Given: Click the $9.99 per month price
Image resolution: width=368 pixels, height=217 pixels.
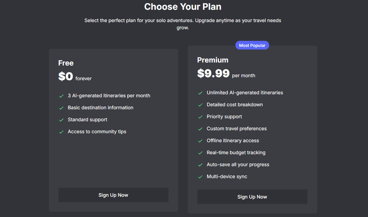Looking at the screenshot, I should [x=226, y=74].
